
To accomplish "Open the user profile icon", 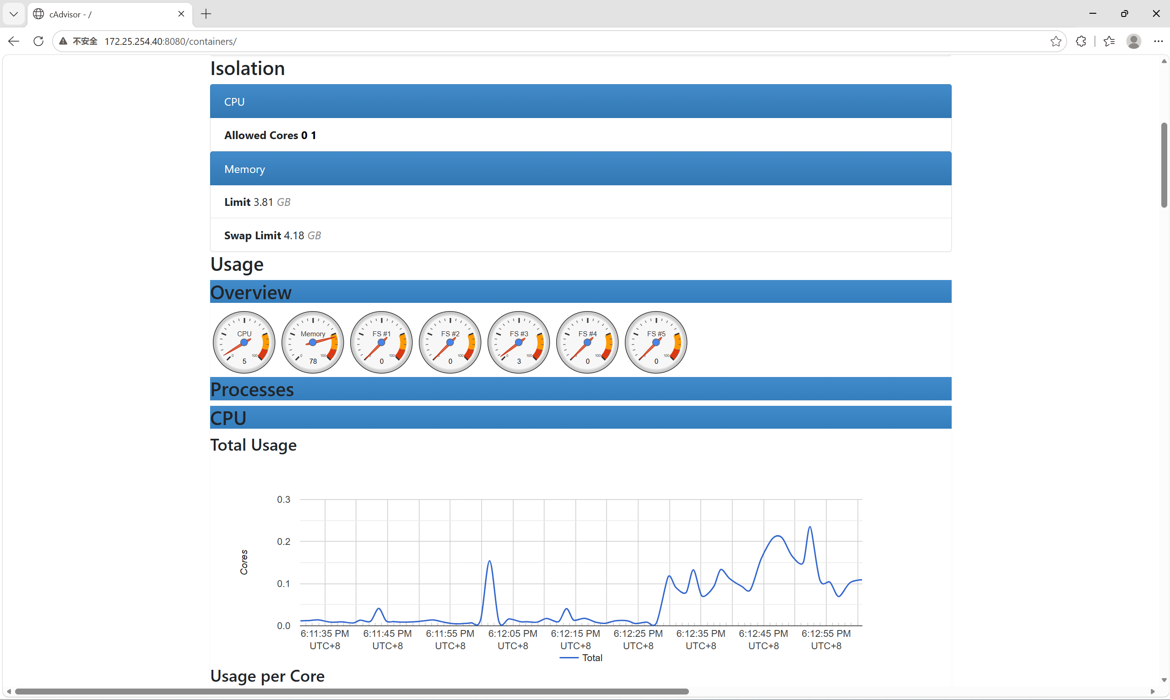I will (x=1134, y=42).
